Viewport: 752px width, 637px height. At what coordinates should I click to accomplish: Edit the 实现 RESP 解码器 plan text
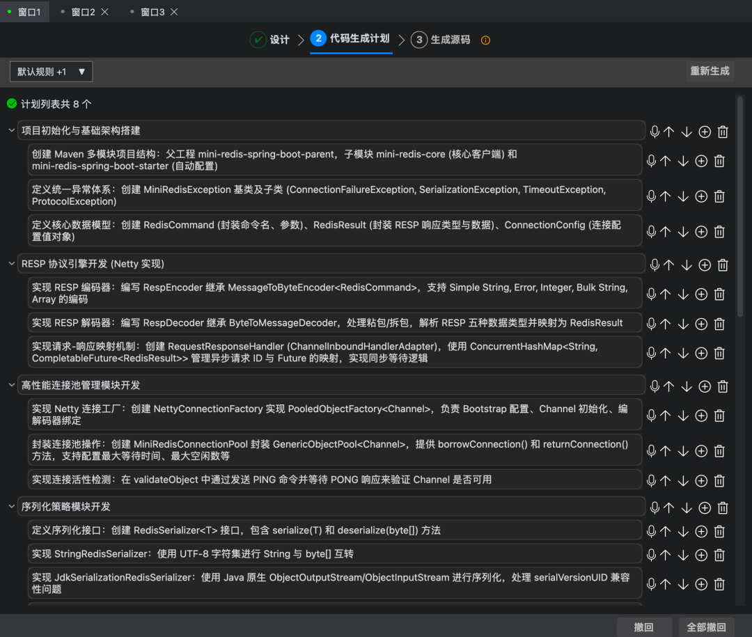335,323
